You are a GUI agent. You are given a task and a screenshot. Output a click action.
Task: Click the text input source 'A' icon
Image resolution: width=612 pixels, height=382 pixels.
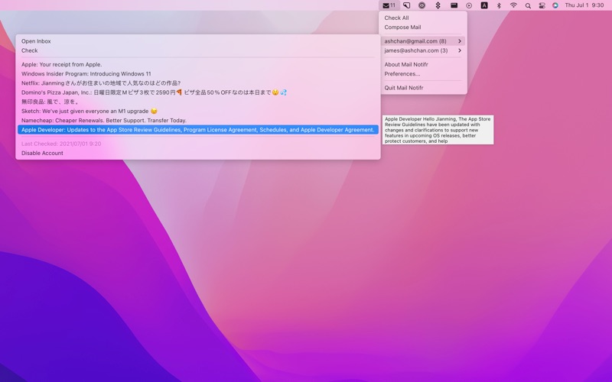pyautogui.click(x=484, y=5)
